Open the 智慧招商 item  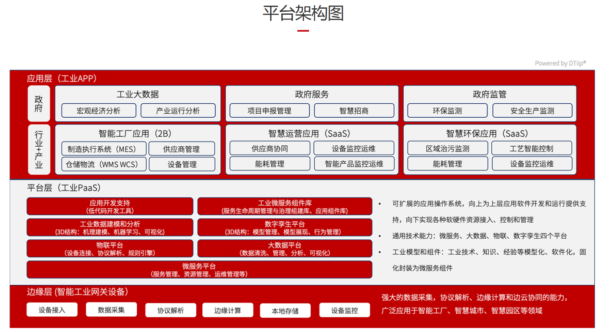pyautogui.click(x=354, y=111)
